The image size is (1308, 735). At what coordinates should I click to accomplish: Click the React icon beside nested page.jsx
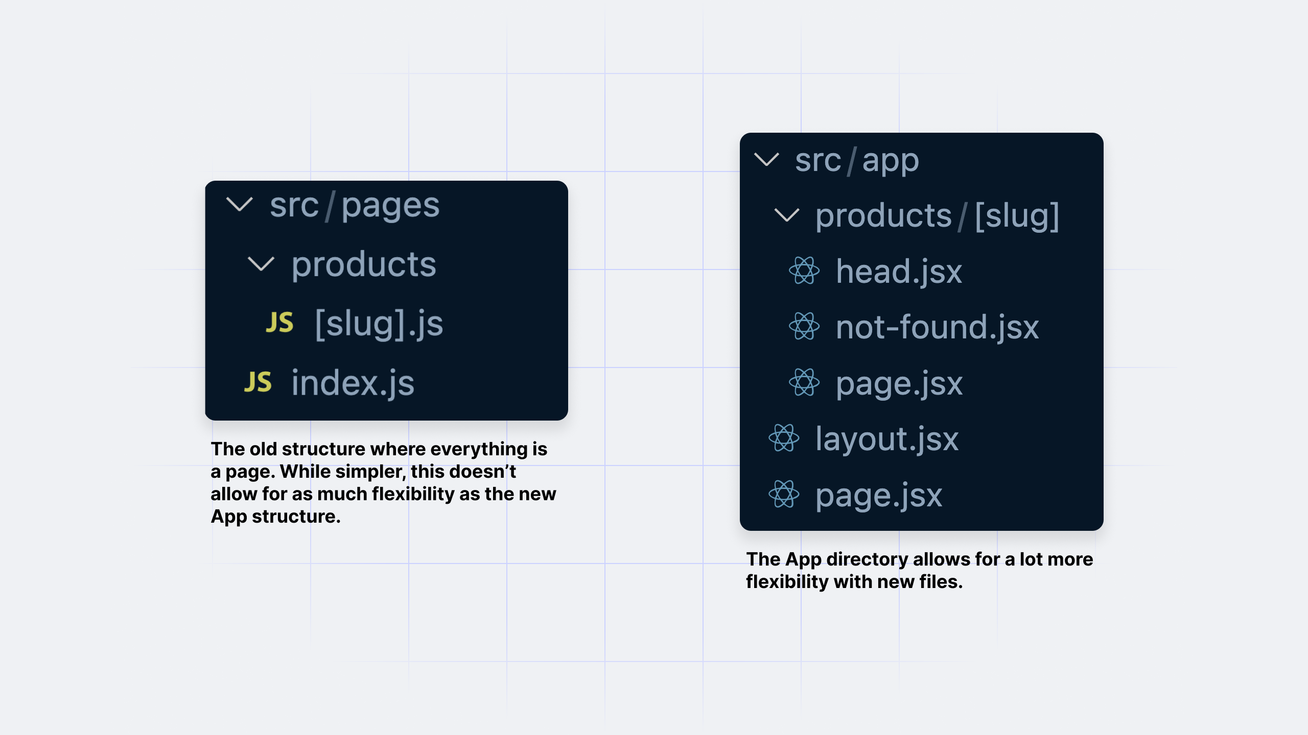(804, 382)
